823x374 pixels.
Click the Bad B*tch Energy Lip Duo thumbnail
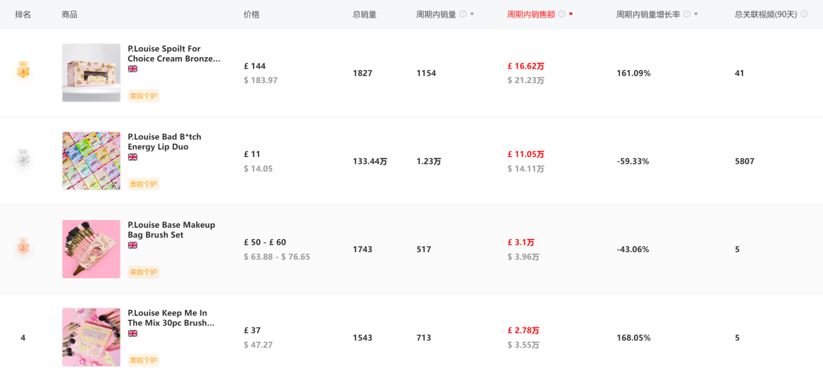point(91,161)
